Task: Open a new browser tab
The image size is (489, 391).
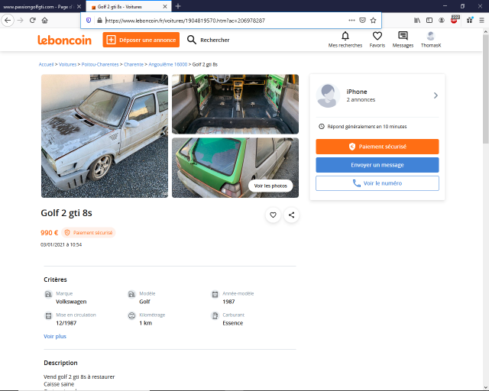Action: [x=178, y=6]
